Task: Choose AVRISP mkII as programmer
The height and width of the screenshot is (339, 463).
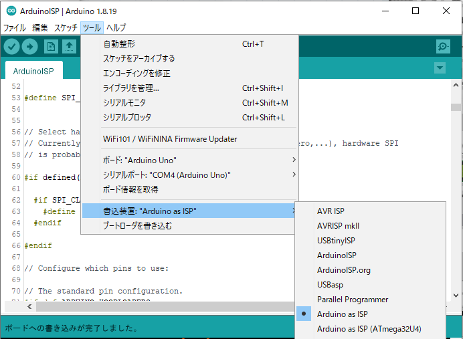Action: click(x=338, y=226)
